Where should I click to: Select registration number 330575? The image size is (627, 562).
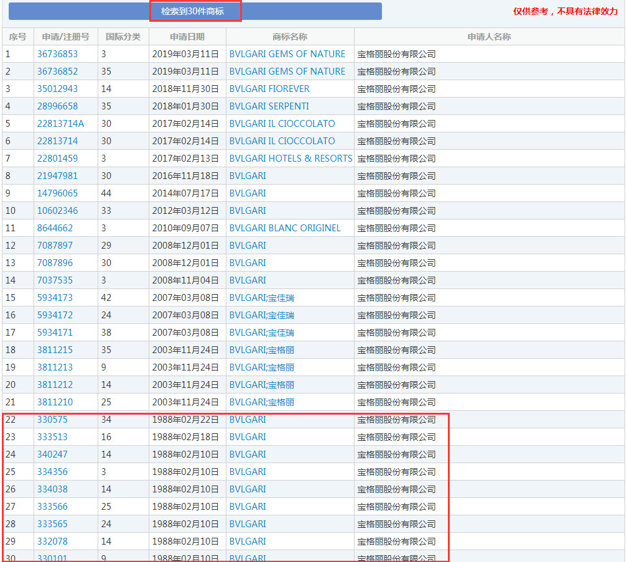[52, 420]
